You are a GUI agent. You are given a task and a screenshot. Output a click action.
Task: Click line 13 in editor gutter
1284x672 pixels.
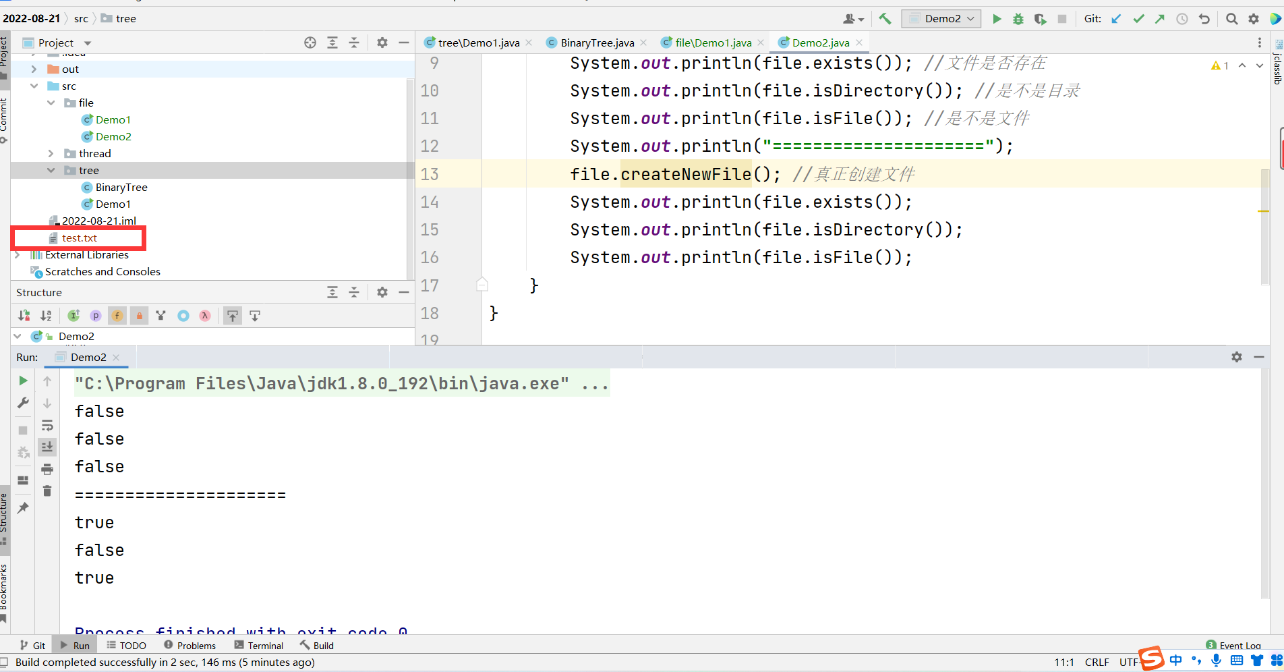click(430, 174)
